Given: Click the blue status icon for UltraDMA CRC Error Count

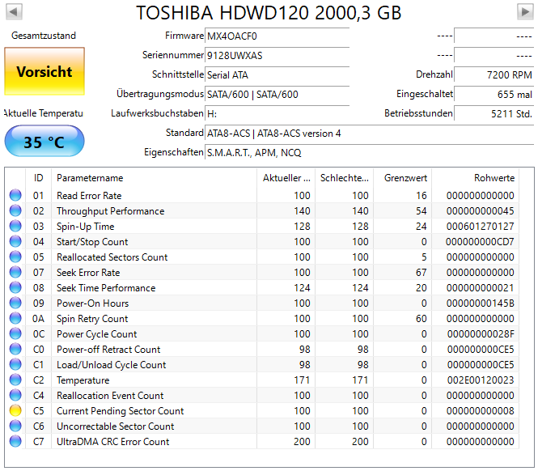Looking at the screenshot, I should pos(15,442).
